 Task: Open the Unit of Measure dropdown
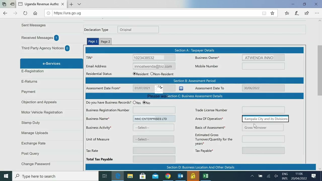153,139
